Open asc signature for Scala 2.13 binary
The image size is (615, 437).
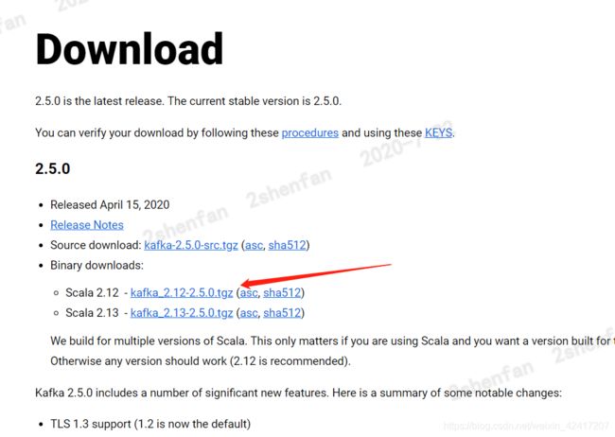tap(249, 313)
